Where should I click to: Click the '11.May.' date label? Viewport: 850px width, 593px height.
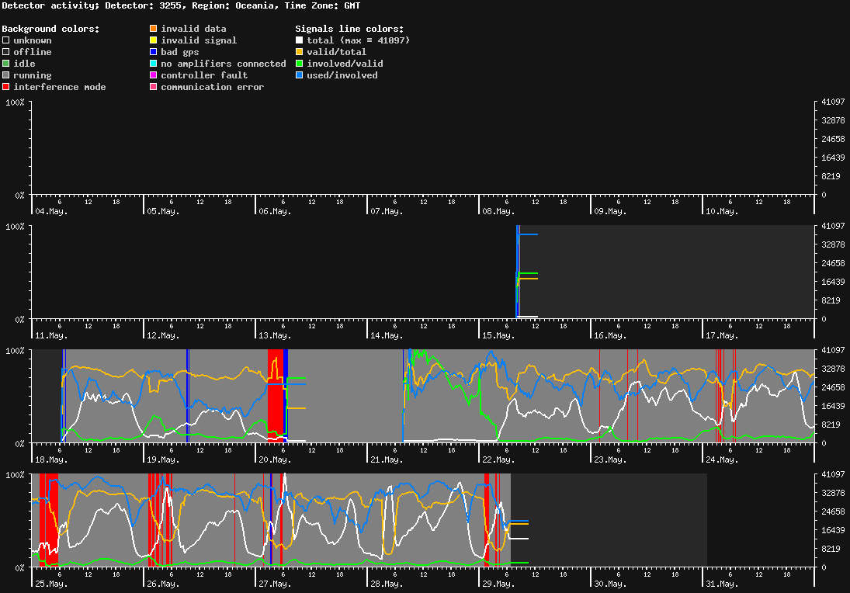[51, 335]
